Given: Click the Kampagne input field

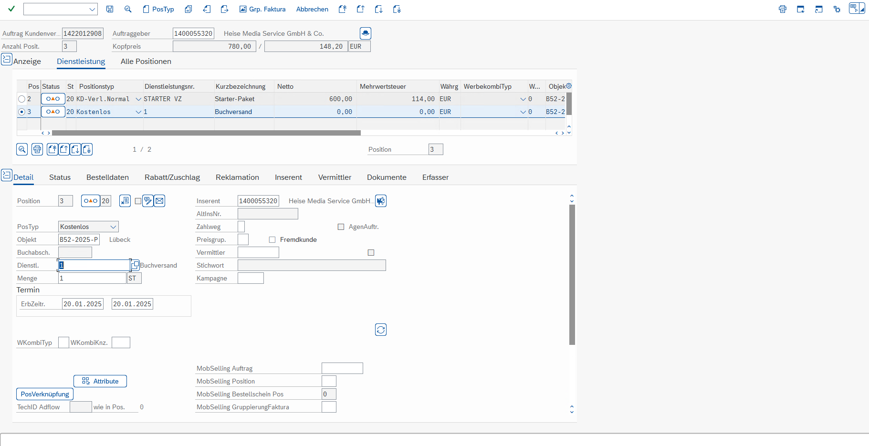Looking at the screenshot, I should pyautogui.click(x=251, y=278).
